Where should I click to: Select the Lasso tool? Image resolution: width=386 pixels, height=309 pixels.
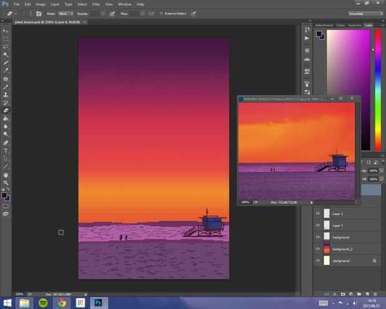(x=6, y=47)
